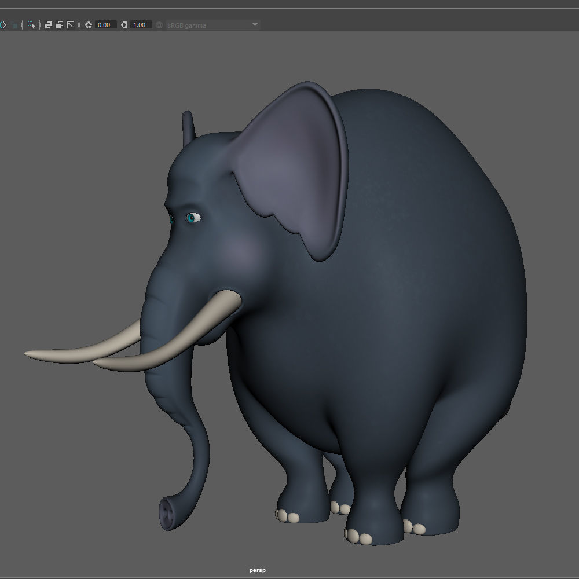
Task: Click the overlapping squares icon
Action: click(x=49, y=25)
